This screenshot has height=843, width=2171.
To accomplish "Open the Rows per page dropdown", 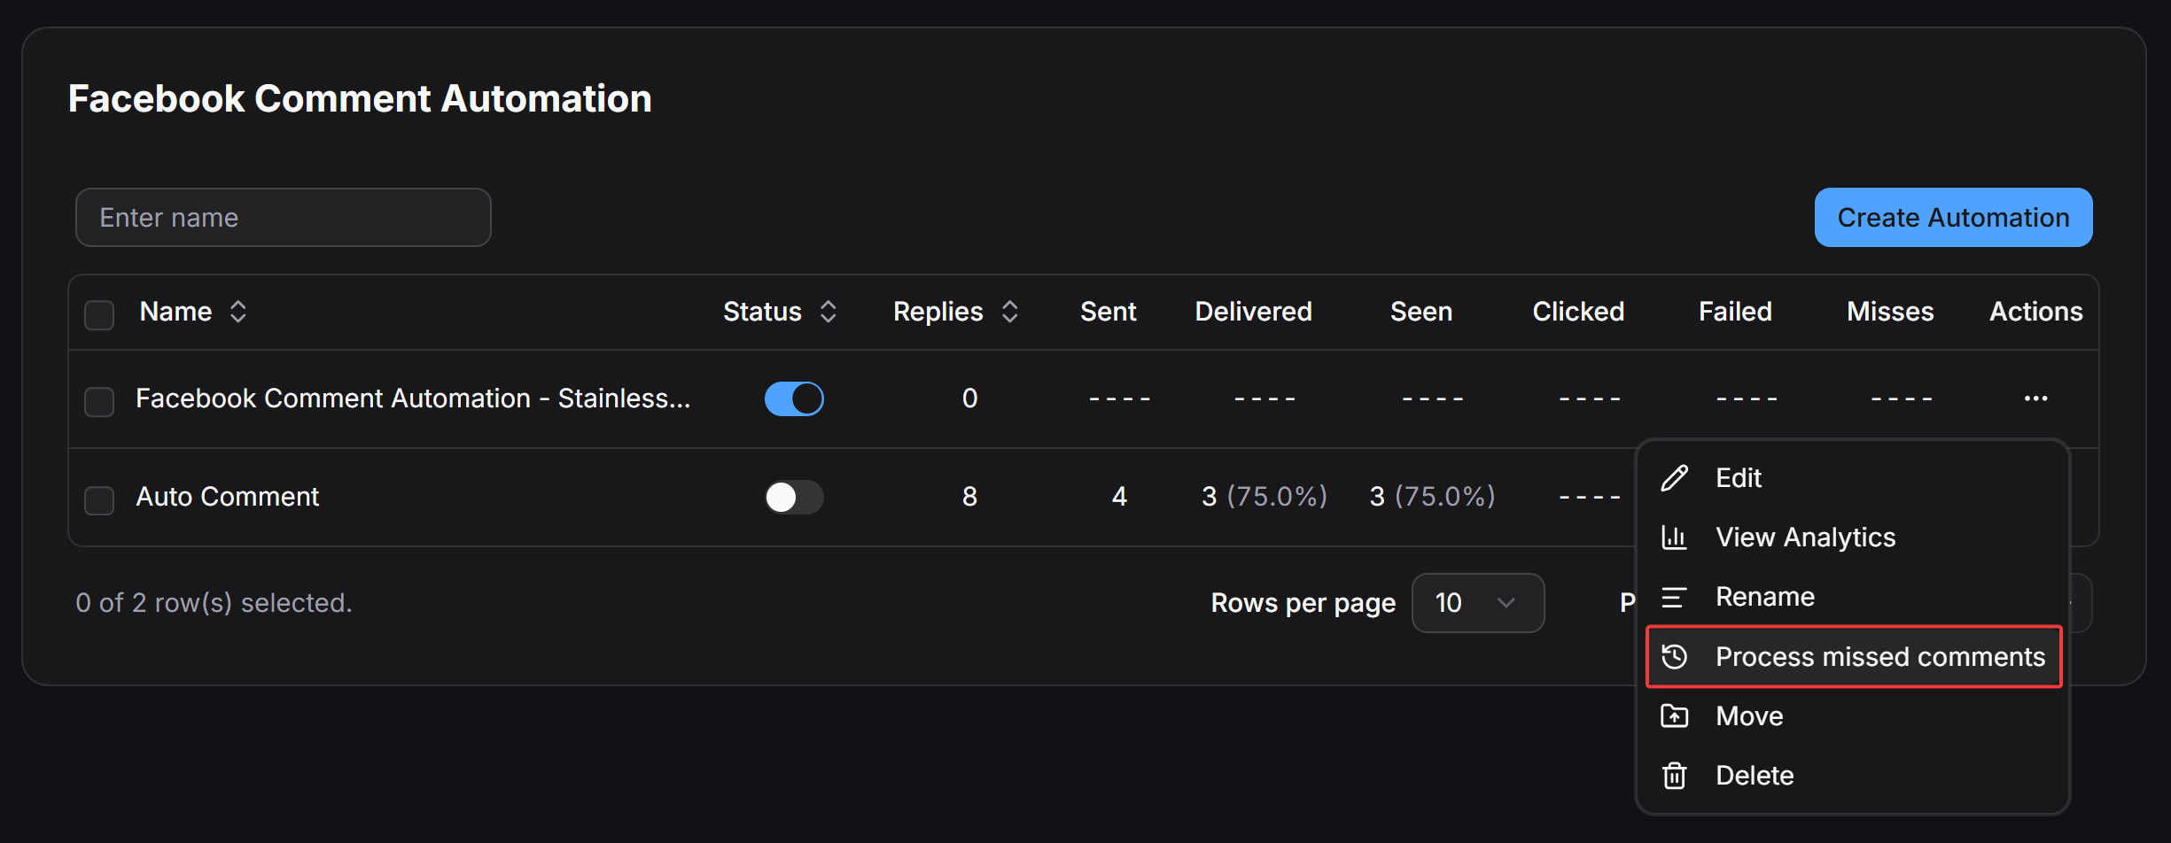I will pos(1477,603).
